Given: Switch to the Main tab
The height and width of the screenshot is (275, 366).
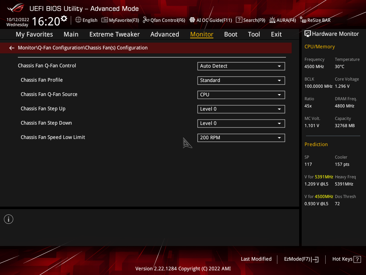Looking at the screenshot, I should 71,34.
